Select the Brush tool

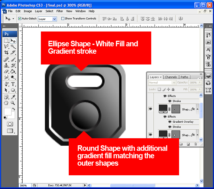13,60
